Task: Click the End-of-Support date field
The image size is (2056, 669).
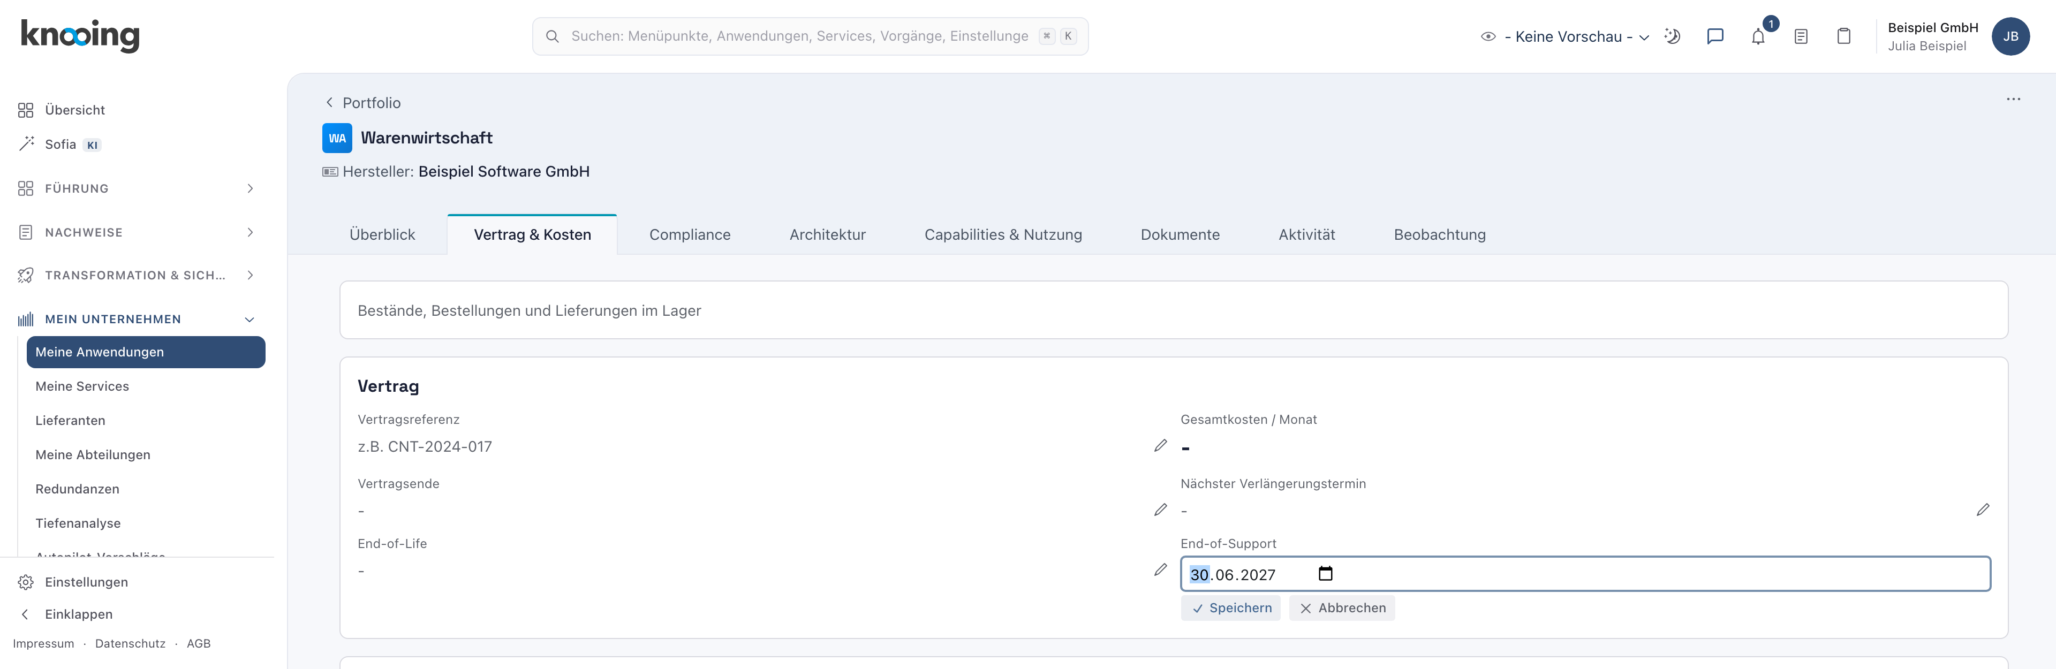Action: [1585, 574]
